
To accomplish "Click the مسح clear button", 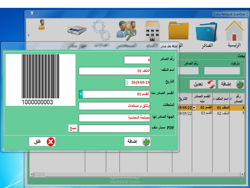I will (x=73, y=128).
